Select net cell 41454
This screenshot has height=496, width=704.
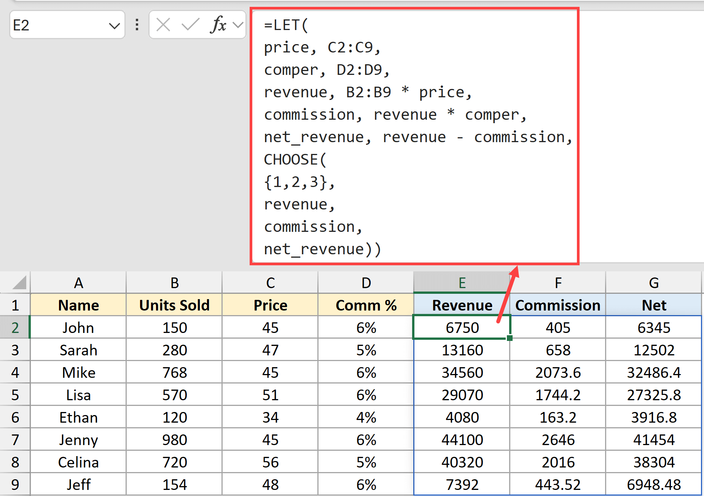click(x=654, y=439)
